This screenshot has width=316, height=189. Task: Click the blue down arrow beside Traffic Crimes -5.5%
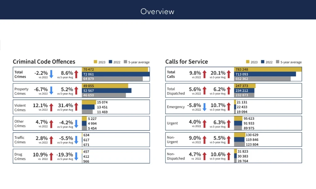[x=77, y=140]
